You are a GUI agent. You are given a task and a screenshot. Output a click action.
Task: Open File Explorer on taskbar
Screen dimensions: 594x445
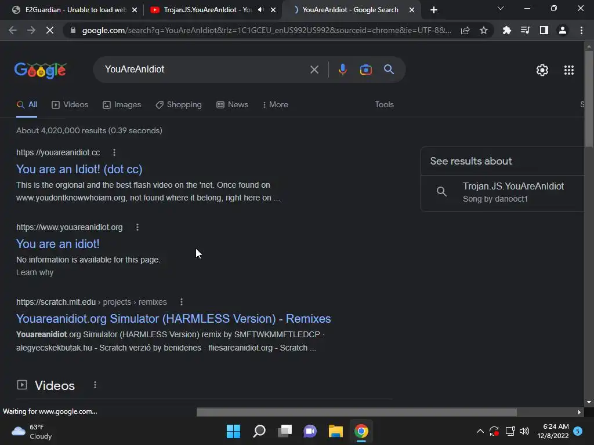(336, 431)
